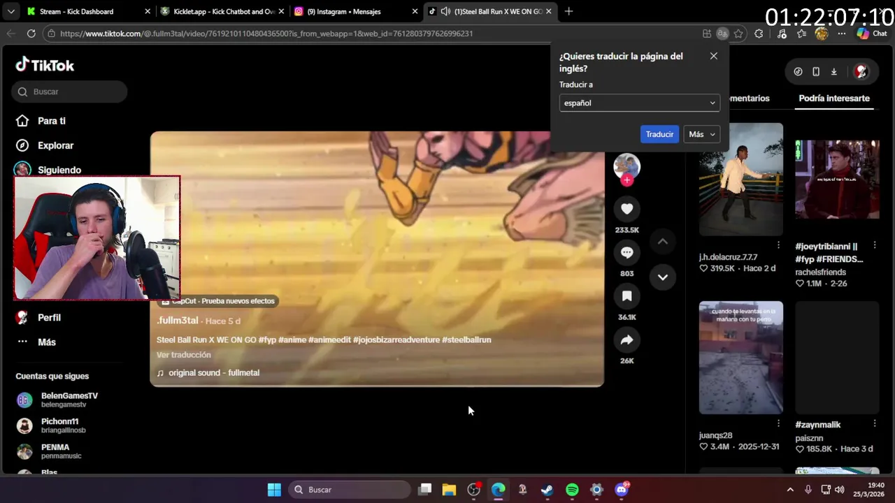895x503 pixels.
Task: Go to next video with down chevron
Action: (663, 277)
